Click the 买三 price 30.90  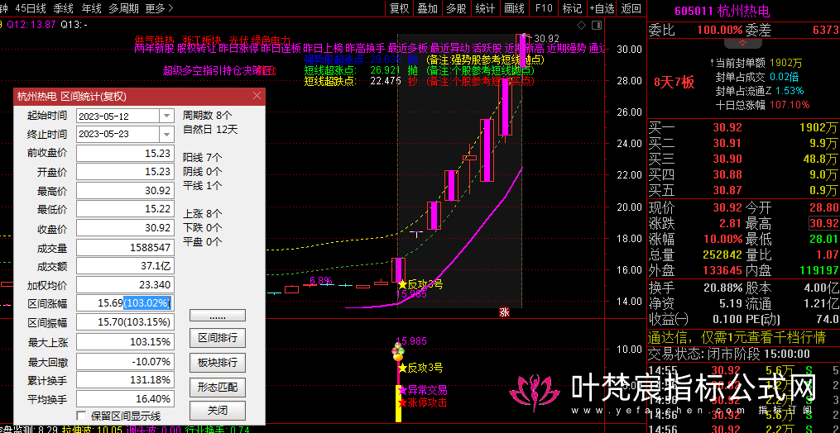727,159
